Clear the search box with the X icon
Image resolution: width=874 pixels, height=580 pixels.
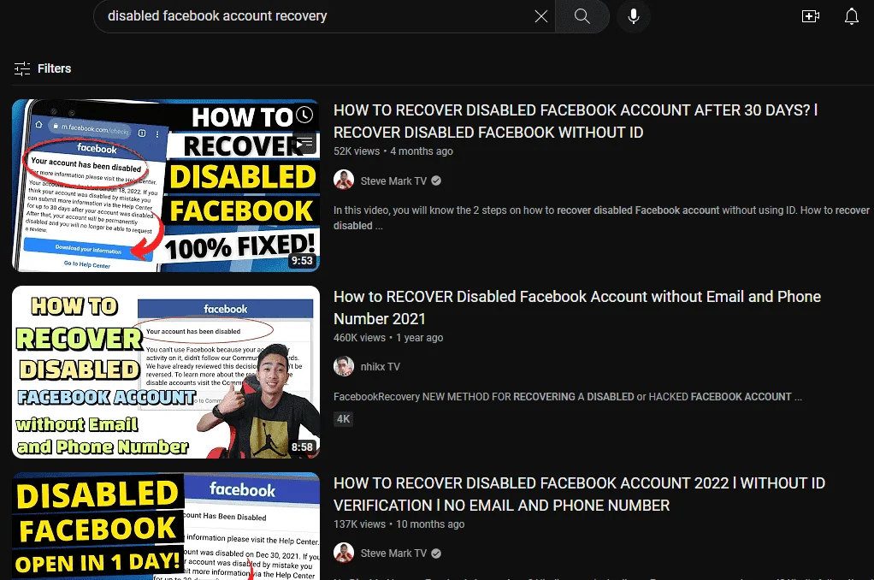point(540,16)
